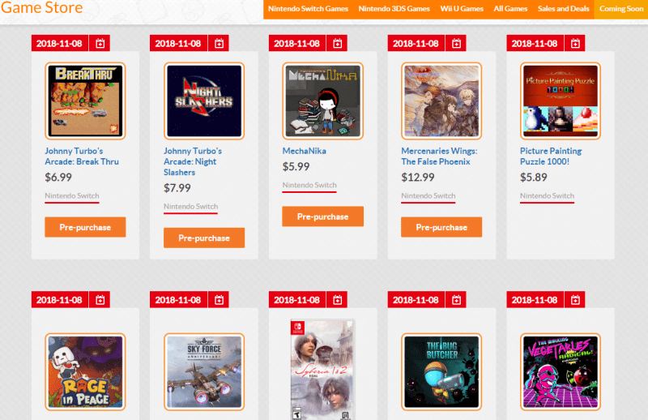Click calendar icon above Mercenaries Wings card

(456, 44)
